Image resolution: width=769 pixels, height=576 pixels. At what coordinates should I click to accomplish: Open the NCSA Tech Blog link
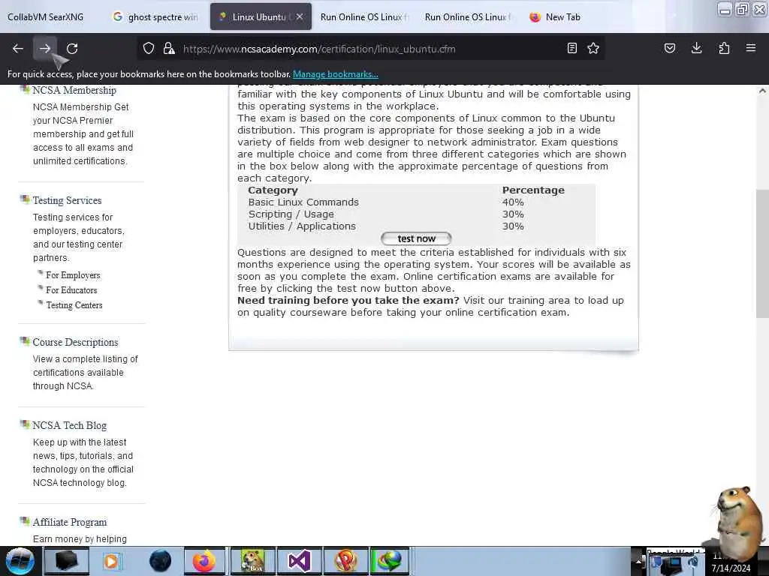click(70, 425)
